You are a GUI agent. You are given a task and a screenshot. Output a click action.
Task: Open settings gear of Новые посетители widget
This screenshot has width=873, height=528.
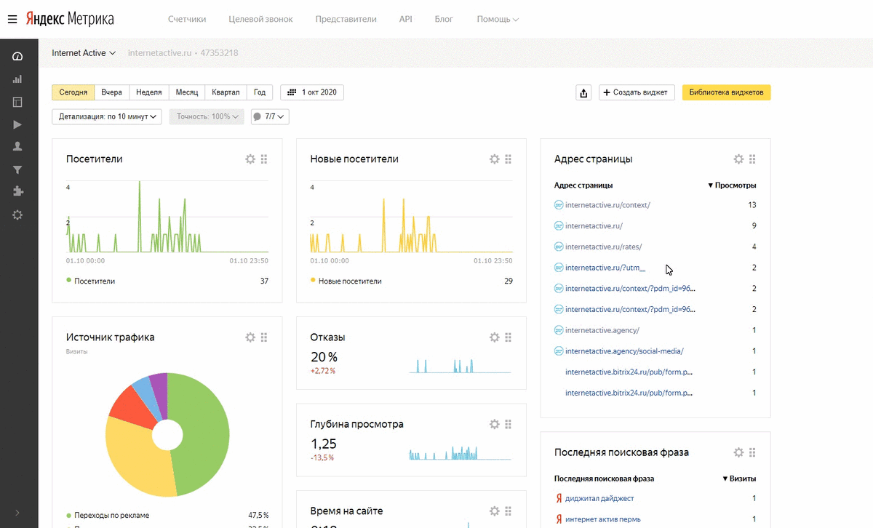point(495,159)
